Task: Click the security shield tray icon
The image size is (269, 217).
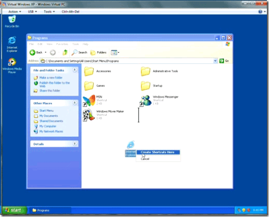Action: 244,210
